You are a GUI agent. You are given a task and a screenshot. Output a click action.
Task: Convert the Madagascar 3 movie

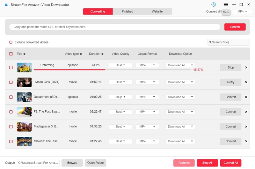point(230,127)
